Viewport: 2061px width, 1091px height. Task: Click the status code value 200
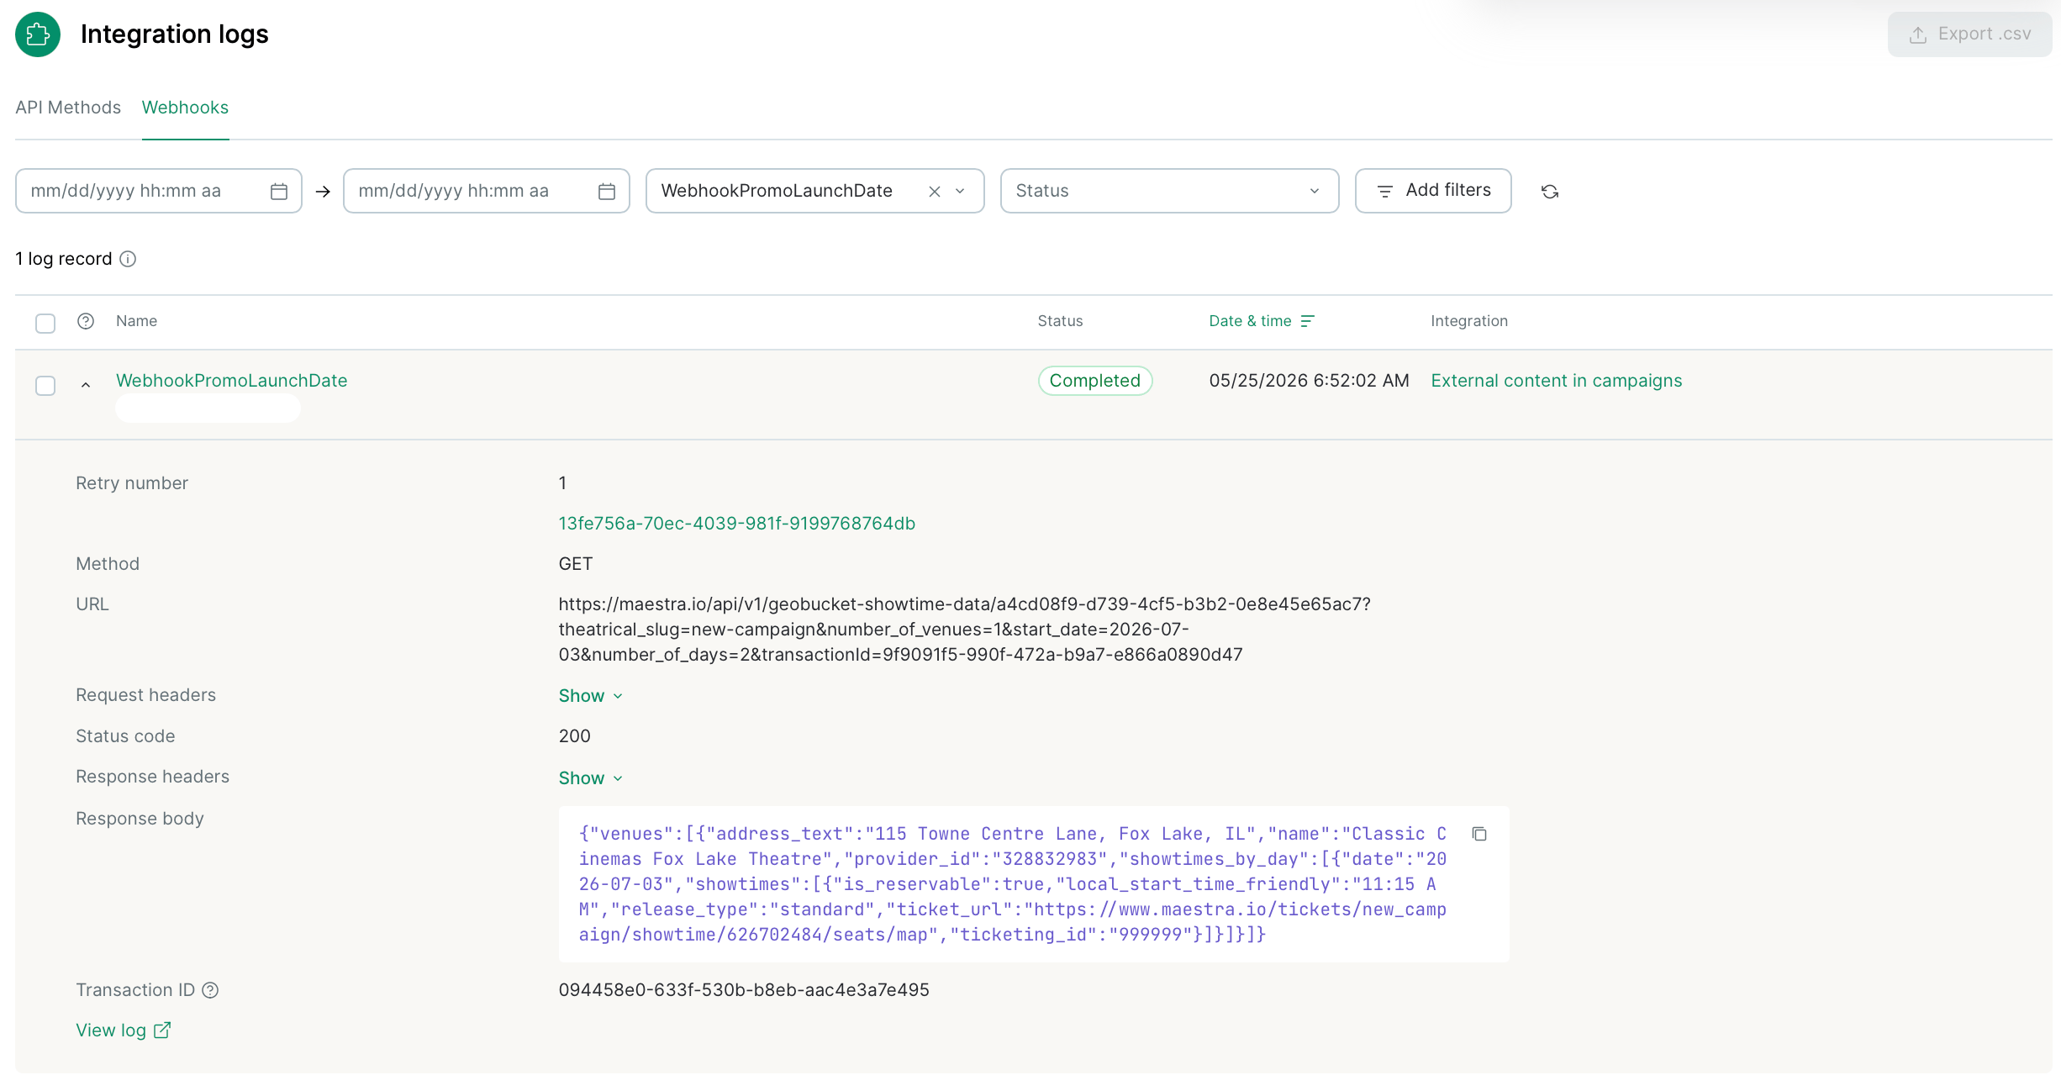(x=574, y=736)
